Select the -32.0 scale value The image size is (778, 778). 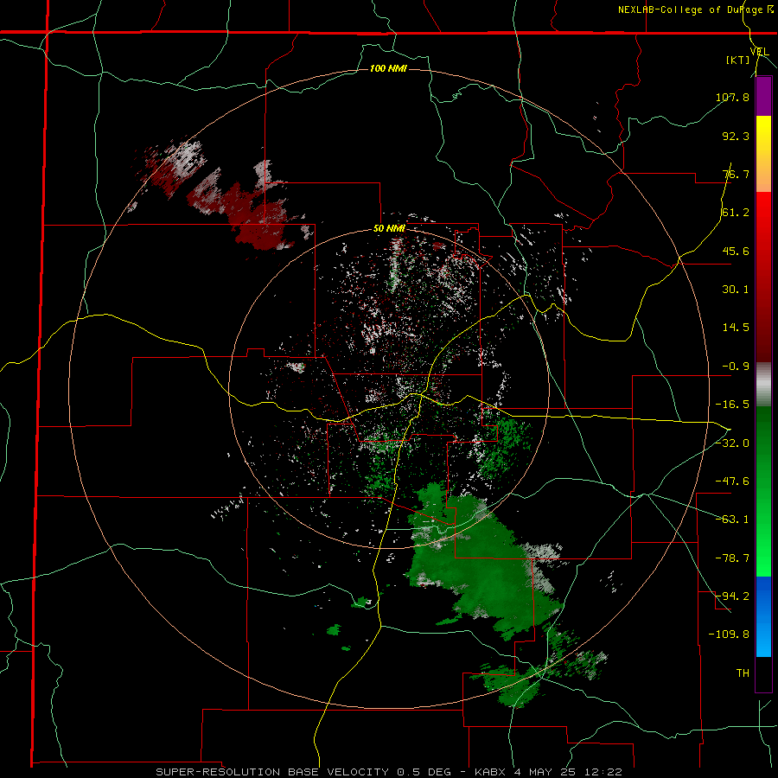click(732, 443)
